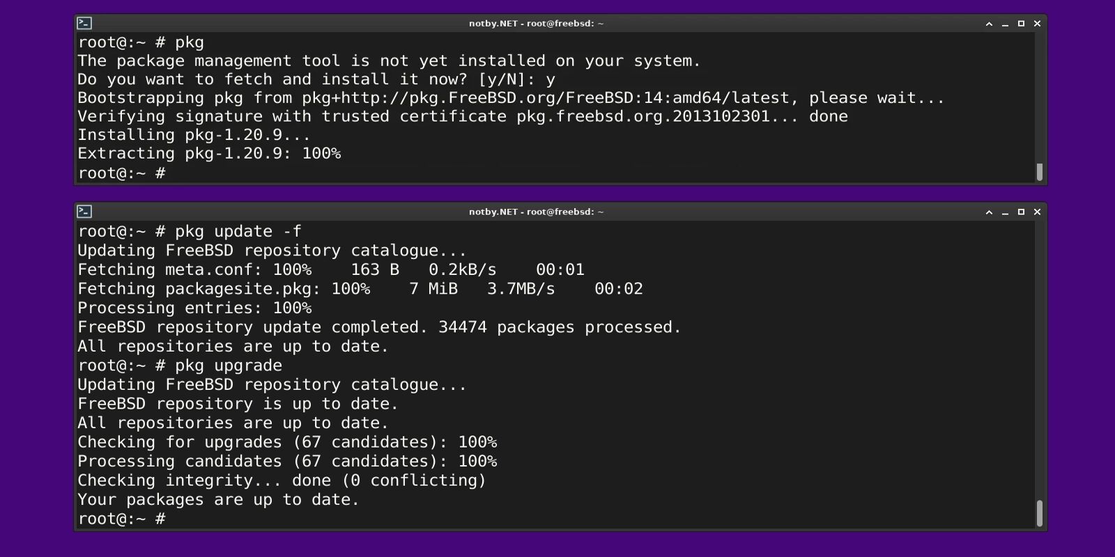This screenshot has width=1115, height=557.
Task: Minimize the bottom terminal window
Action: click(1005, 212)
